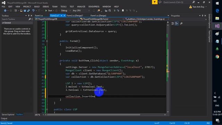Switch to the Form1.cs tab
The height and width of the screenshot is (125, 222).
[x=39, y=16]
